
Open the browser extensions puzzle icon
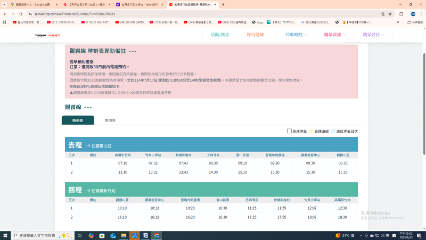click(402, 14)
